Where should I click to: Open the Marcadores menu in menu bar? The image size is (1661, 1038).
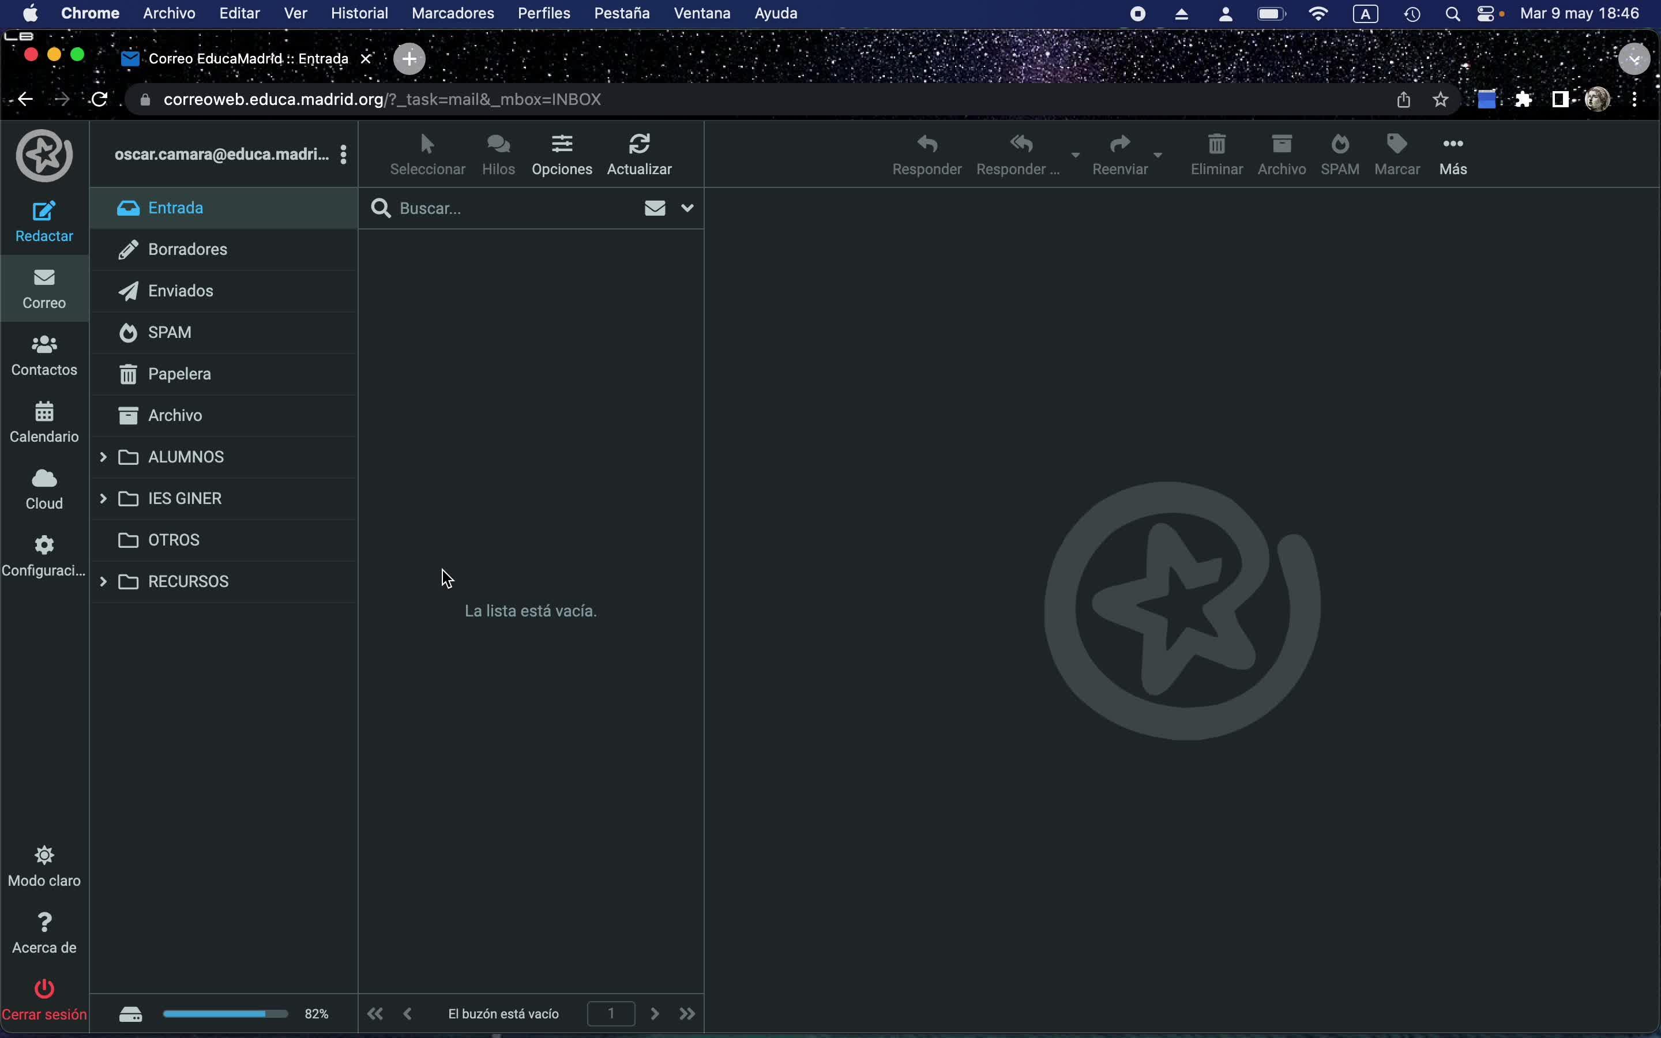tap(452, 14)
